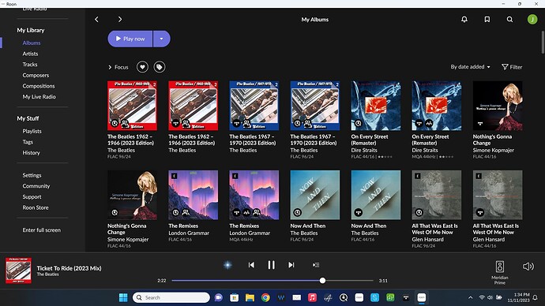Open Tracks in My Library

point(30,65)
